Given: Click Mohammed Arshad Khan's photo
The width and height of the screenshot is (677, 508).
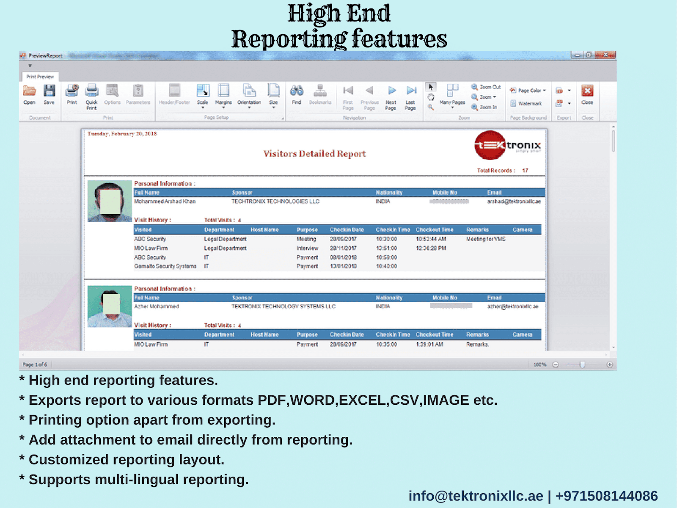Looking at the screenshot, I should point(110,201).
